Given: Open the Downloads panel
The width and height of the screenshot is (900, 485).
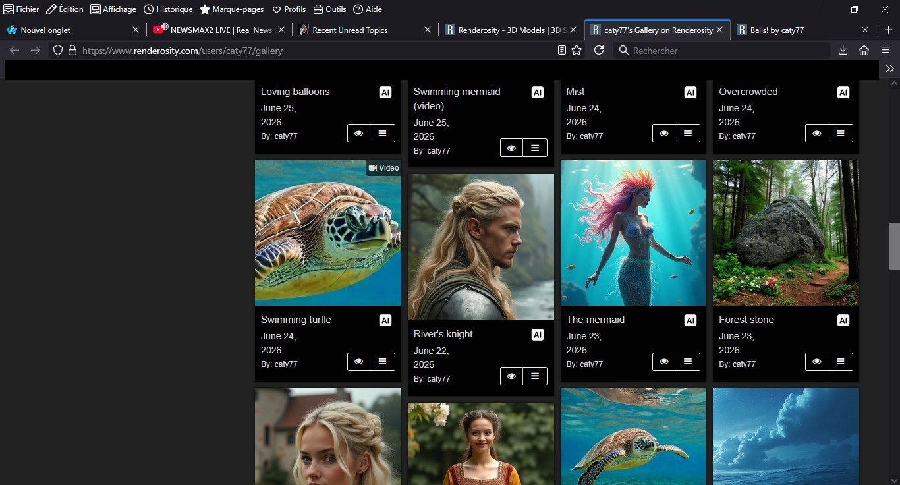Looking at the screenshot, I should click(x=843, y=50).
